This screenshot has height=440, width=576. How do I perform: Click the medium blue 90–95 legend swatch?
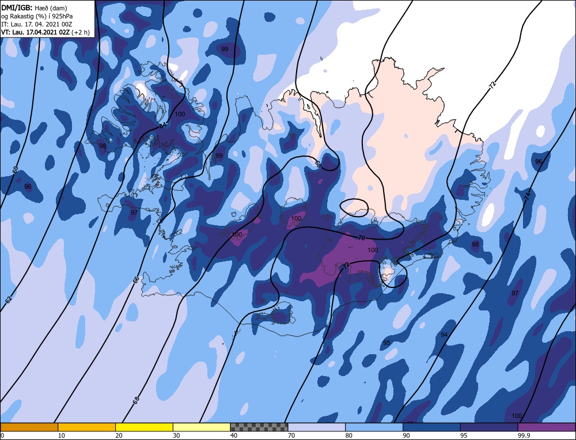[x=431, y=427]
